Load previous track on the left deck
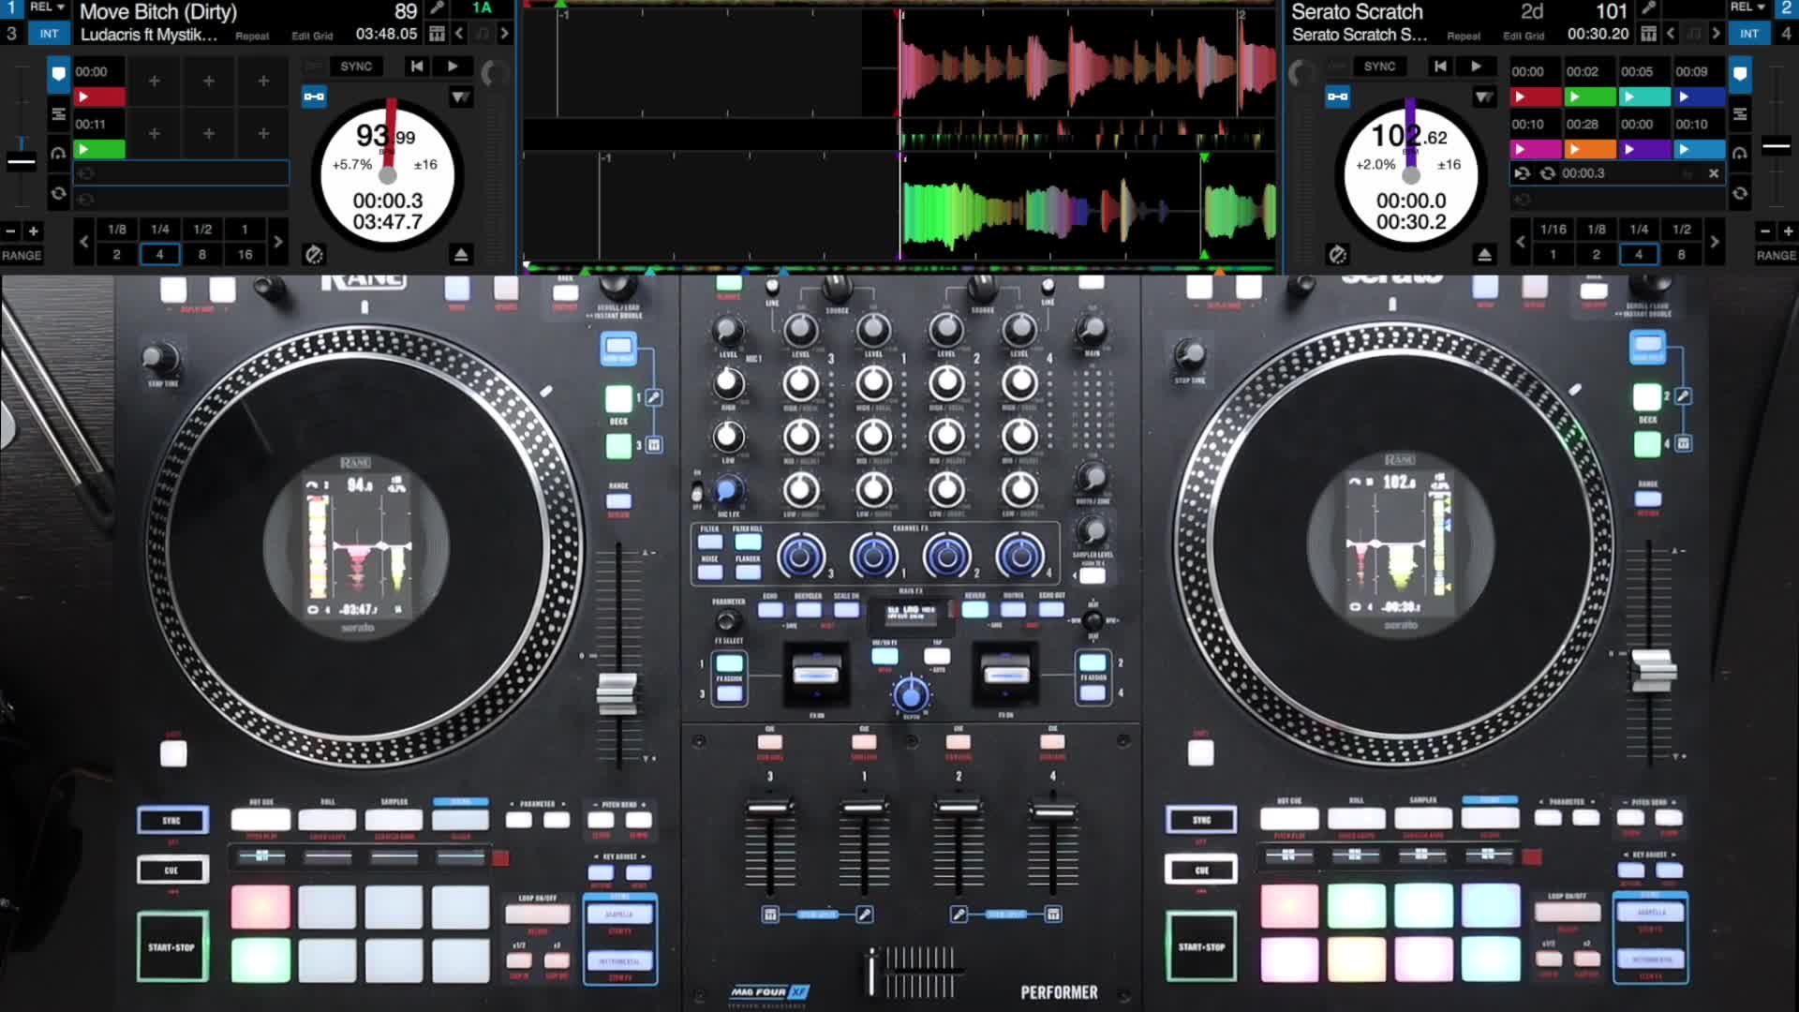Viewport: 1799px width, 1012px height. 417,67
